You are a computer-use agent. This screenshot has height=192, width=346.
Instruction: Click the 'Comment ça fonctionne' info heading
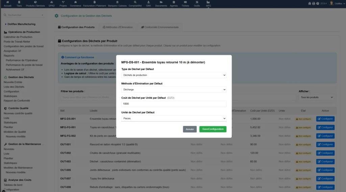(x=79, y=57)
